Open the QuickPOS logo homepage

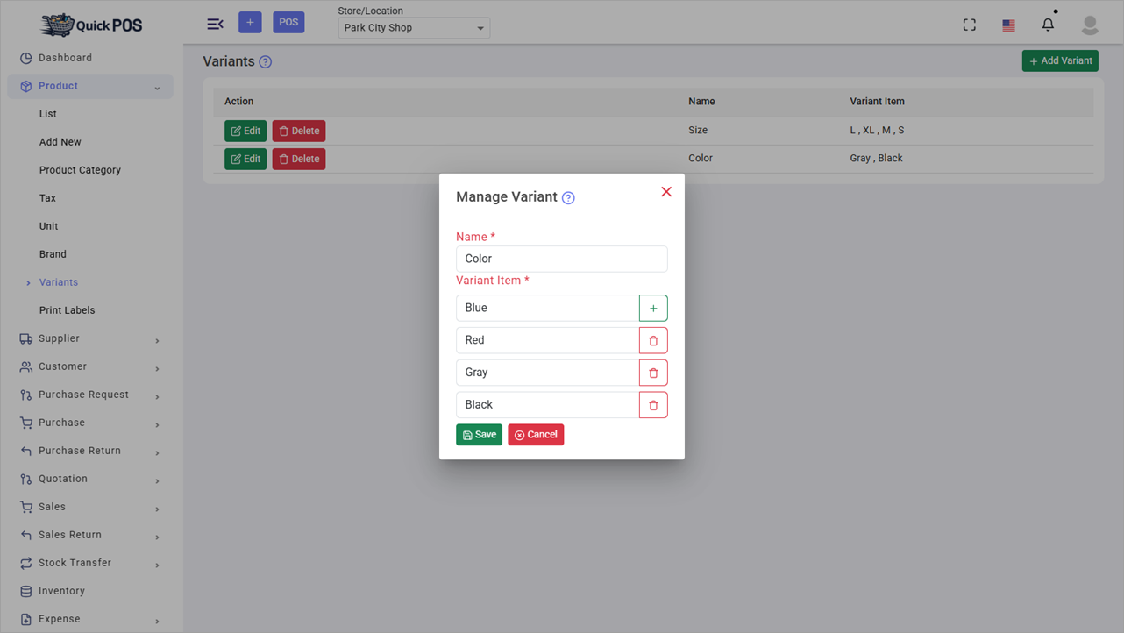90,25
